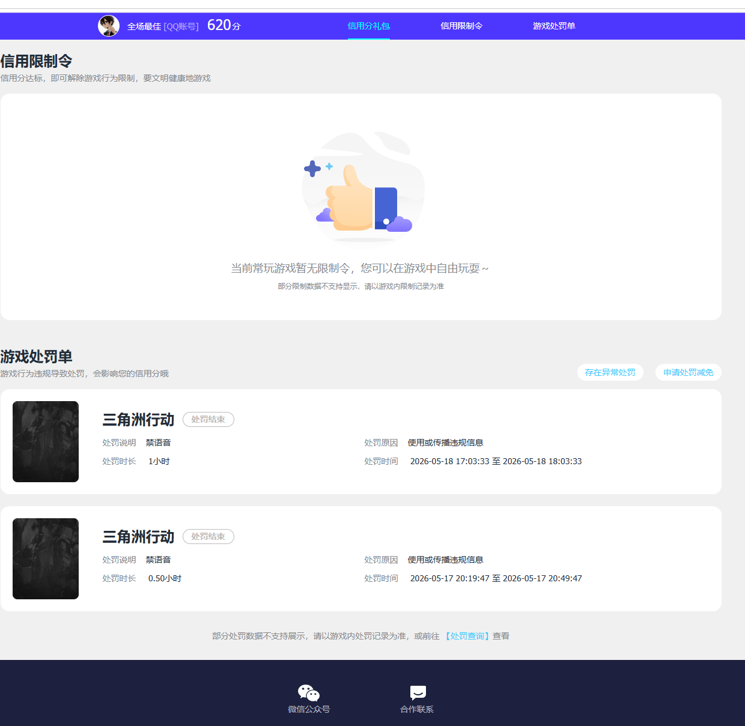Viewport: 745px width, 726px height.
Task: Click the 合作联系 footer label
Action: [417, 709]
